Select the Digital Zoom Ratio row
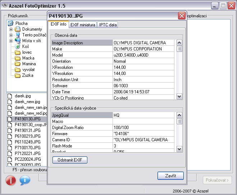Viewport: 237px width, 195px height. (x=113, y=128)
